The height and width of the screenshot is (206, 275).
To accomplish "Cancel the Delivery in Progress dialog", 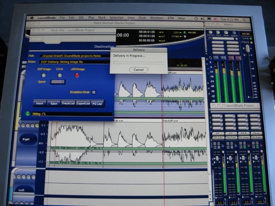I will pos(138,70).
